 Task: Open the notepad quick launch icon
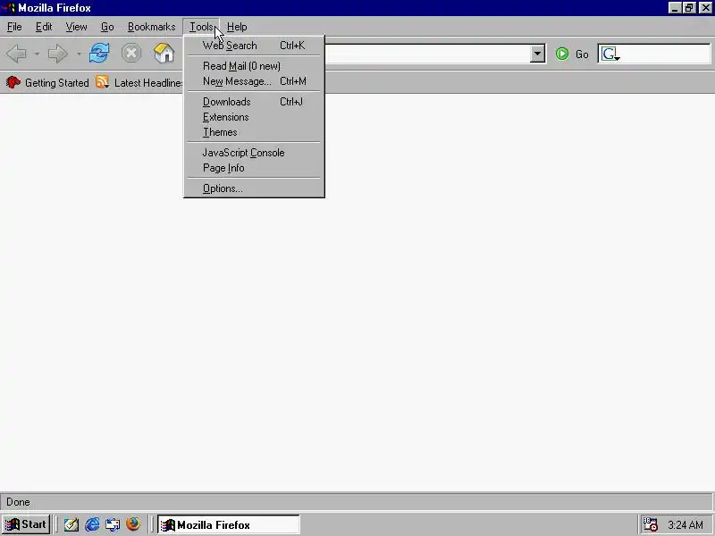click(71, 524)
